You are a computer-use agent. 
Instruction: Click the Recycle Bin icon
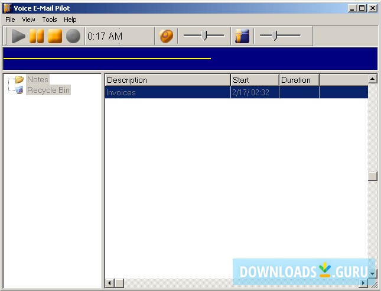[19, 90]
